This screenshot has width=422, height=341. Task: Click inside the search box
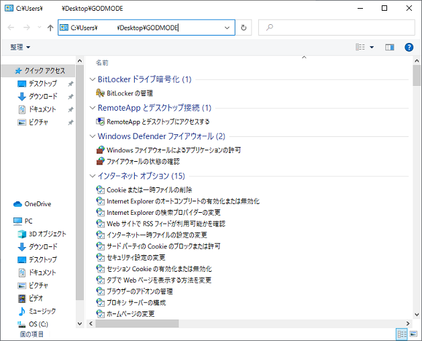pyautogui.click(x=336, y=28)
